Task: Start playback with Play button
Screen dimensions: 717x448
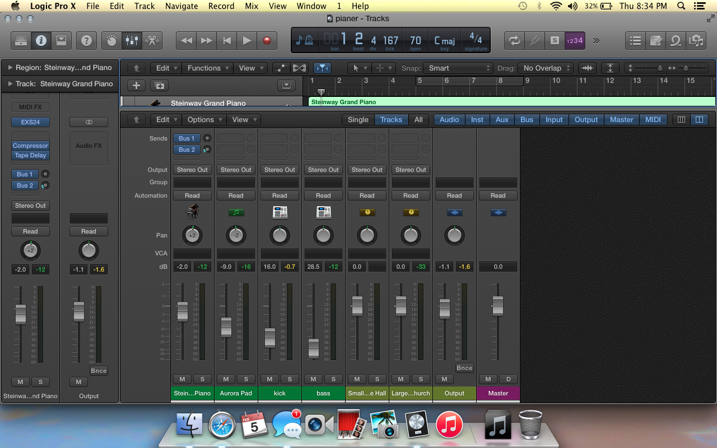Action: (247, 40)
